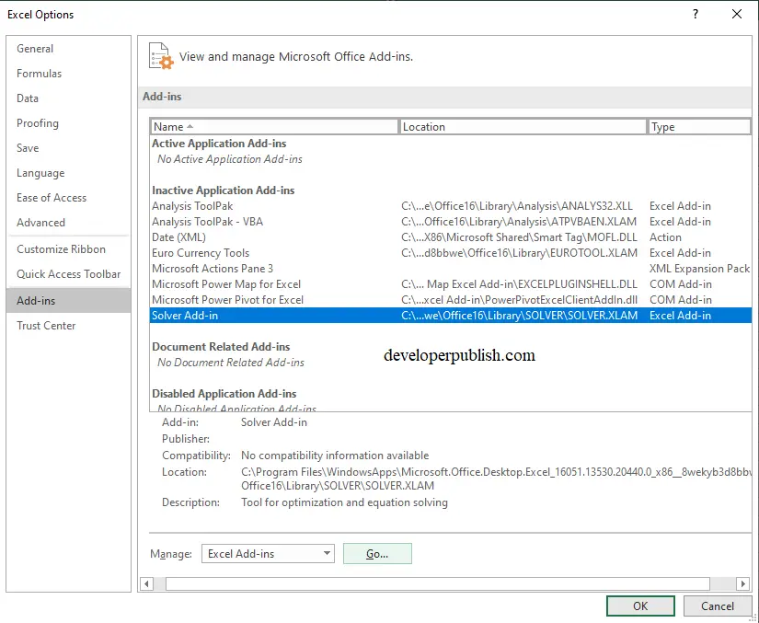This screenshot has height=623, width=759.
Task: Select Microsoft Power Map for Excel
Action: point(451,284)
